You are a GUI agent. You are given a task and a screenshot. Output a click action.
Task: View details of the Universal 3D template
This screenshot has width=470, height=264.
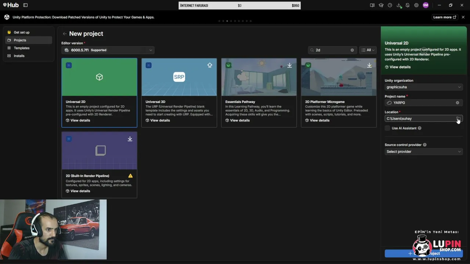coord(158,120)
